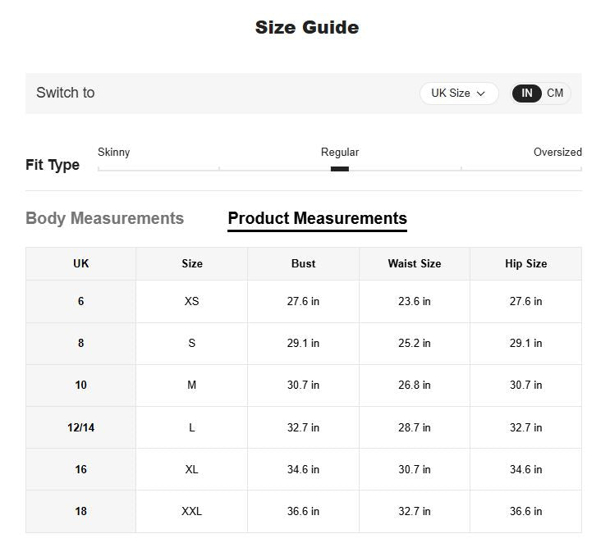Click the Skinny fit type label

113,152
